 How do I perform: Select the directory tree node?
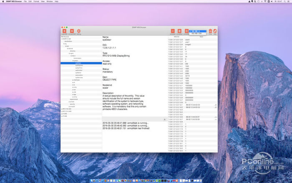click(73, 51)
